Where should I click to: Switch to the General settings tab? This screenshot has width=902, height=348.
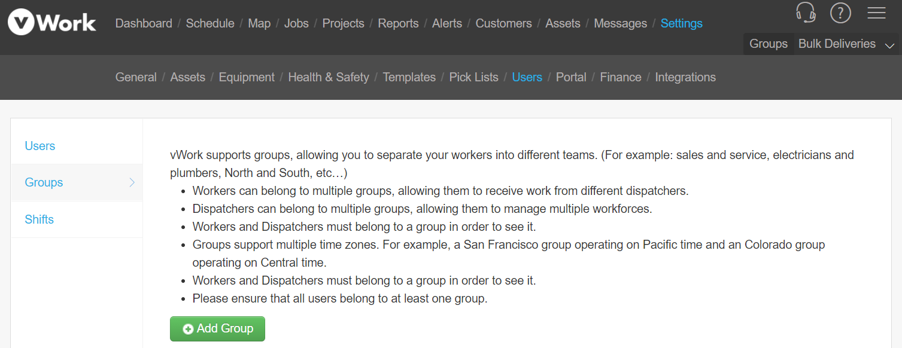[136, 77]
